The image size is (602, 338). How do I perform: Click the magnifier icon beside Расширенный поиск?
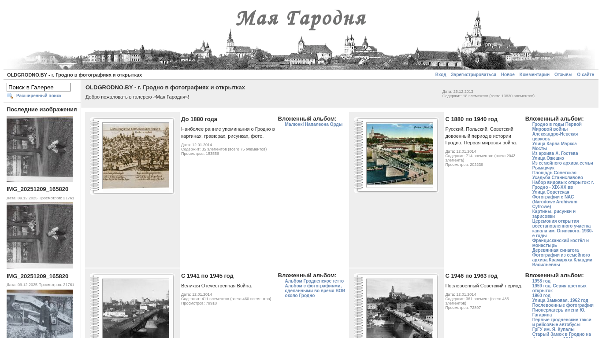pyautogui.click(x=10, y=96)
